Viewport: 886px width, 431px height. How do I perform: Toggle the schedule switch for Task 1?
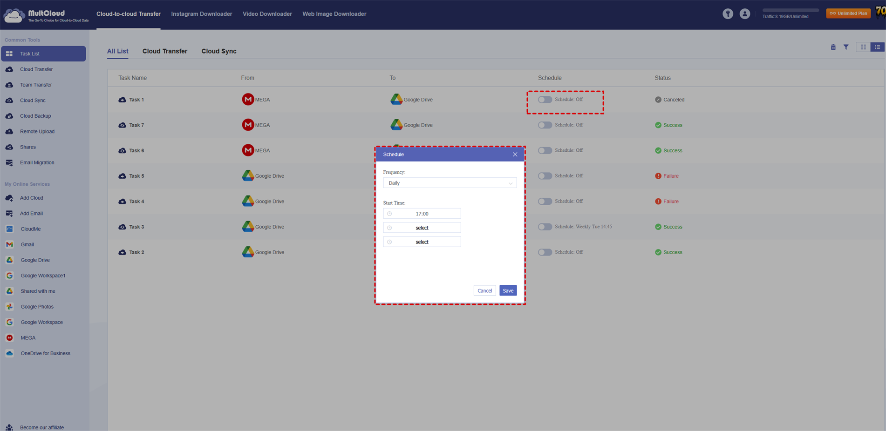click(x=545, y=100)
